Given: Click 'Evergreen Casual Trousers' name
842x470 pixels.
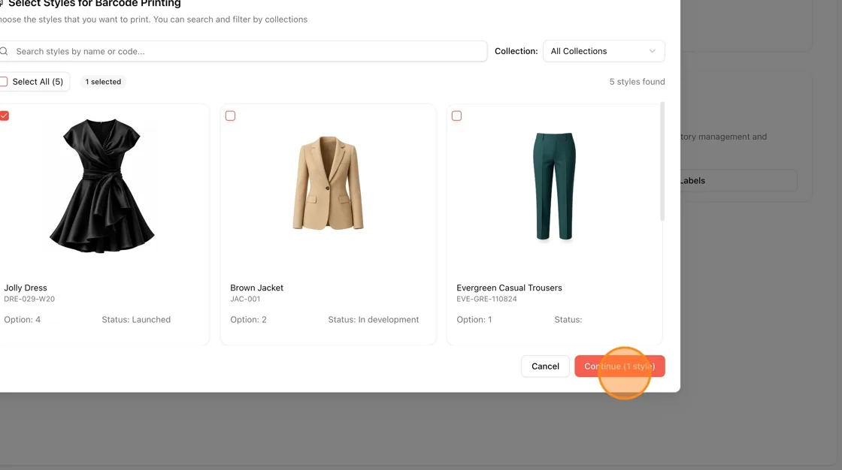Looking at the screenshot, I should click(x=509, y=288).
